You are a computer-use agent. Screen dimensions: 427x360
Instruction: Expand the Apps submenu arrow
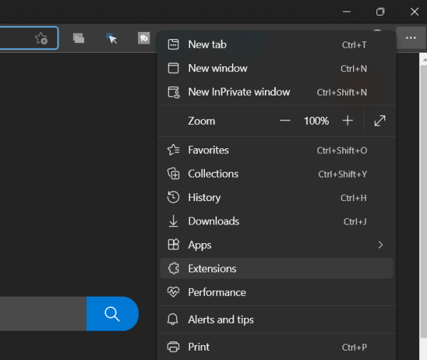click(x=381, y=245)
